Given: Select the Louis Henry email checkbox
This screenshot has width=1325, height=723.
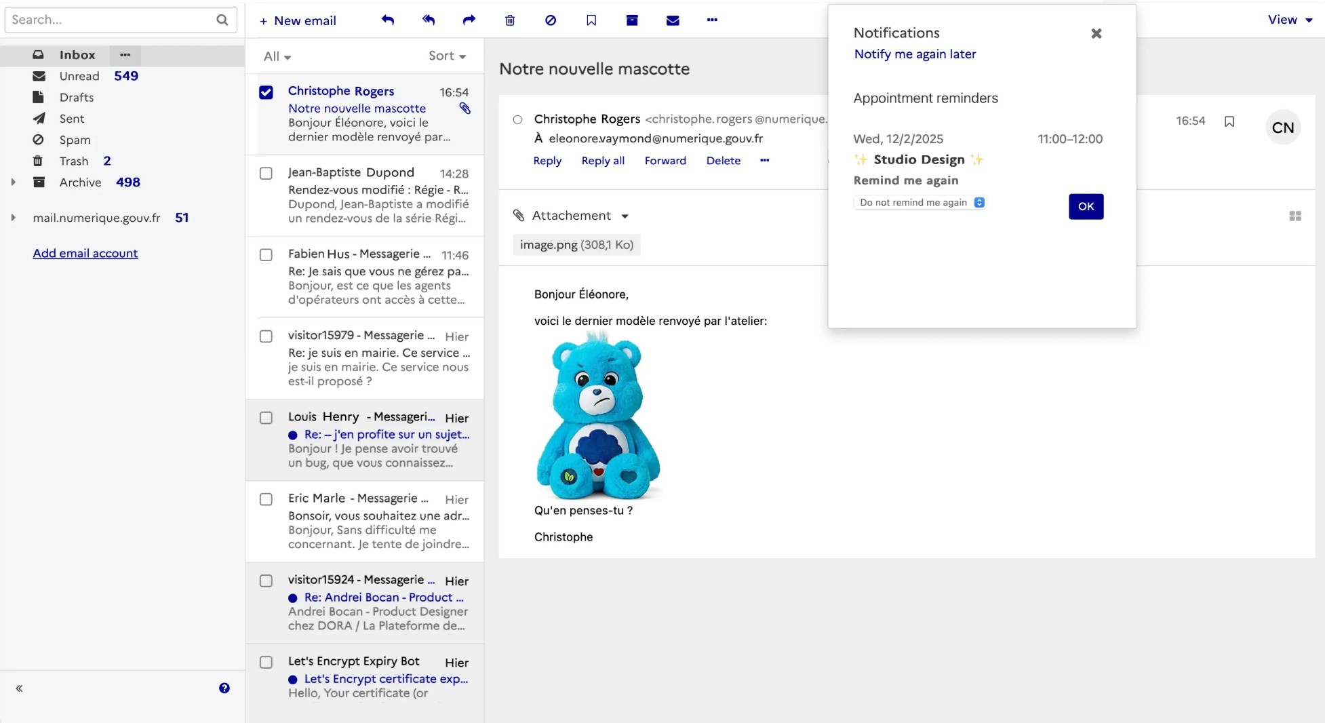Looking at the screenshot, I should [266, 418].
